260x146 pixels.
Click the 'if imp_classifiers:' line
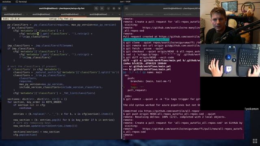(x=21, y=49)
